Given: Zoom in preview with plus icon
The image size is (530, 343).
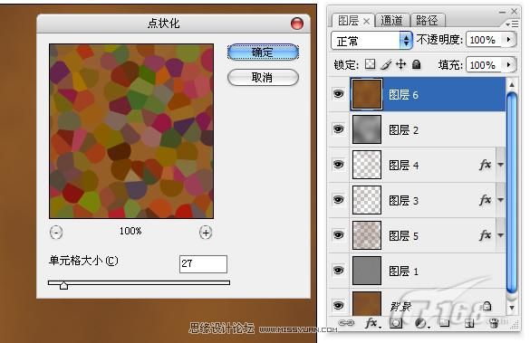Looking at the screenshot, I should (x=206, y=233).
